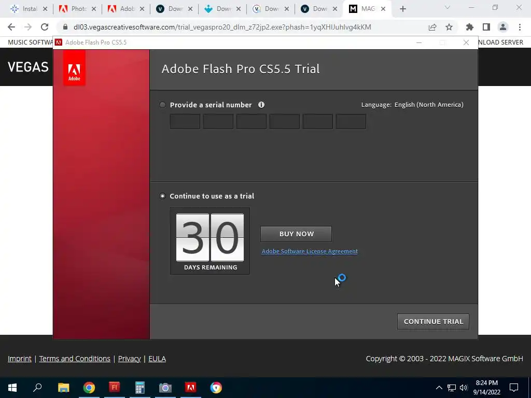Go back in Chrome
Image resolution: width=531 pixels, height=398 pixels.
click(x=11, y=27)
